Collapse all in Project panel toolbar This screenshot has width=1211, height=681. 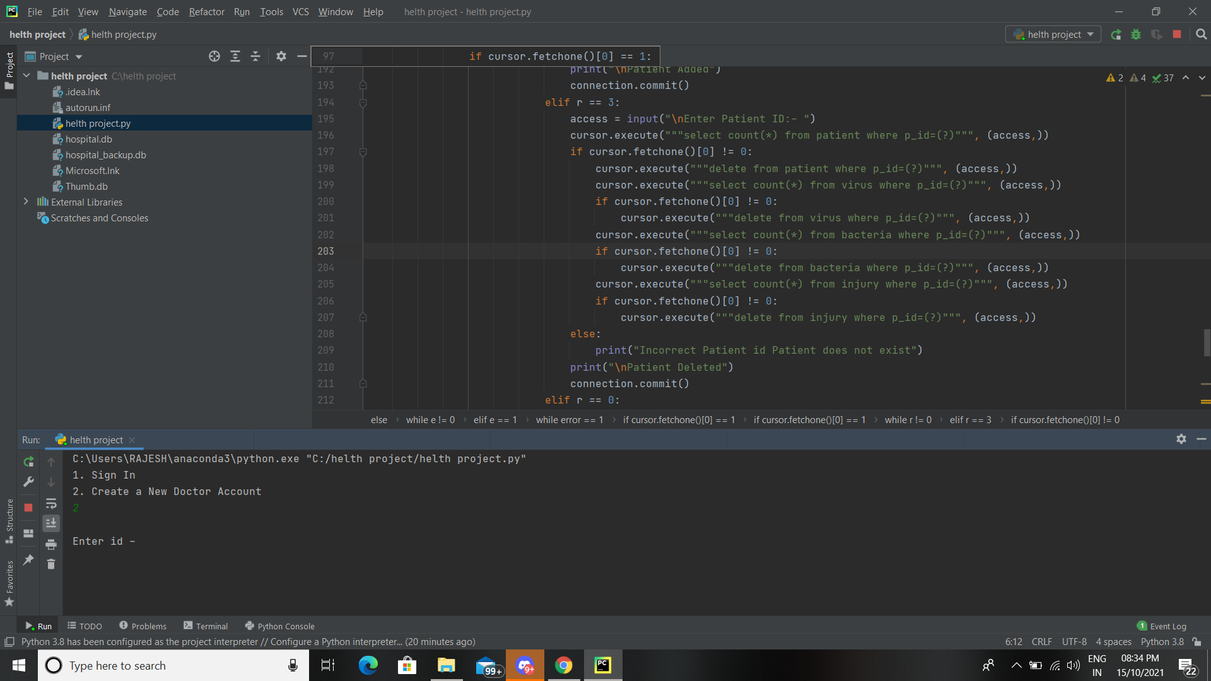pos(255,57)
